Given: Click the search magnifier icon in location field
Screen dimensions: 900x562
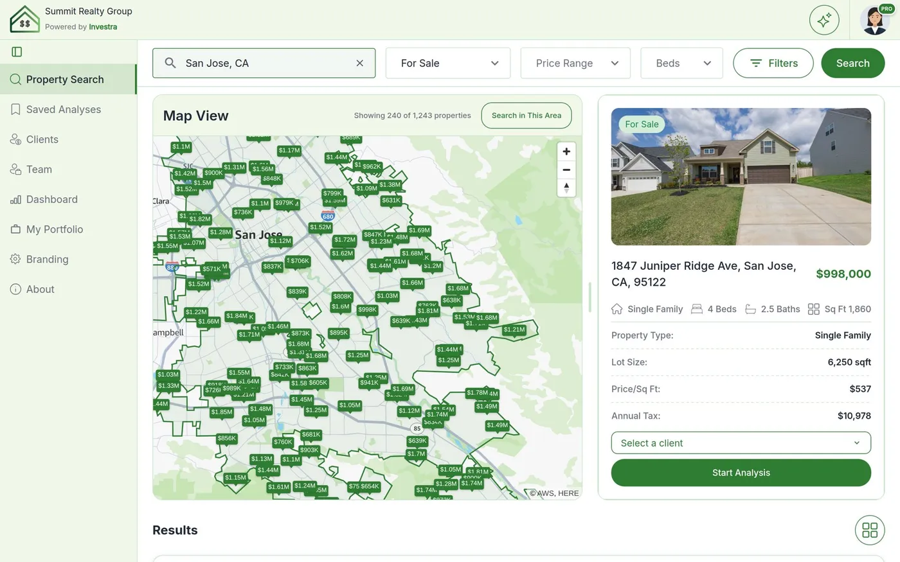Looking at the screenshot, I should (170, 63).
